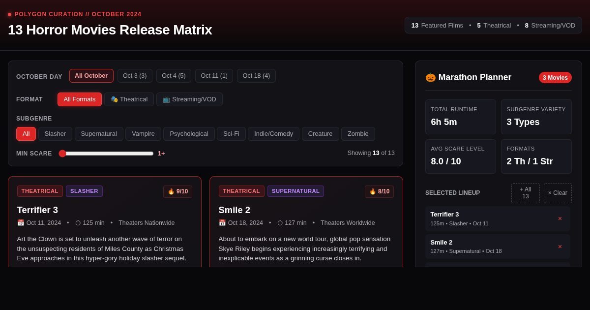This screenshot has width=590, height=310.
Task: Click the SUPERNATURAL badge on Smile 2
Action: point(295,191)
